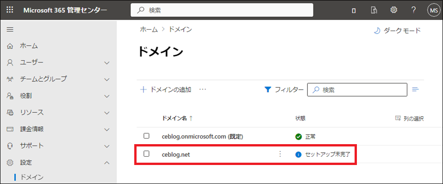443x184 pixels.
Task: Open the list view options icon
Action: (x=415, y=90)
